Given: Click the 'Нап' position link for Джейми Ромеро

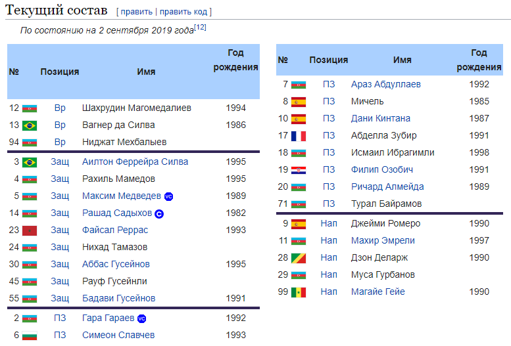Looking at the screenshot, I should [329, 224].
